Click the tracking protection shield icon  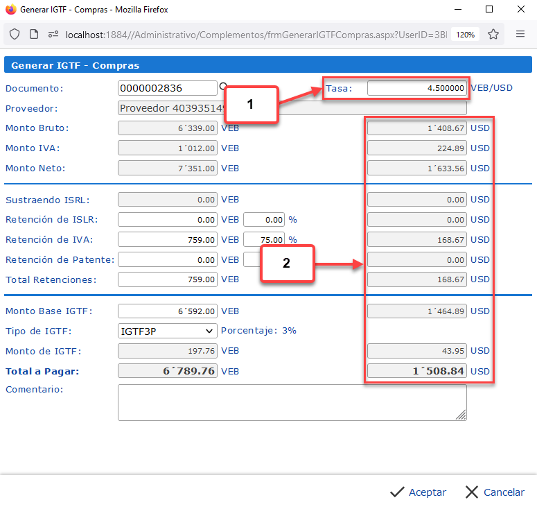coord(15,34)
